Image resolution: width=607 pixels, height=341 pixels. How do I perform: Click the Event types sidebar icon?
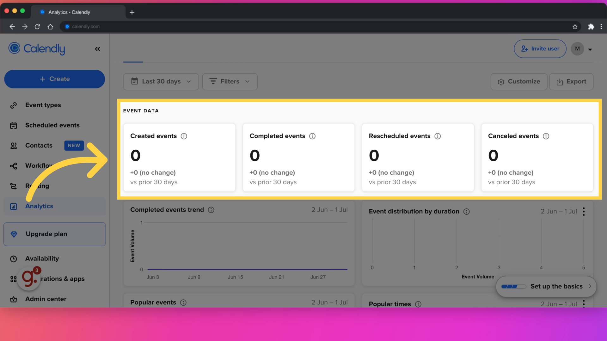click(14, 105)
